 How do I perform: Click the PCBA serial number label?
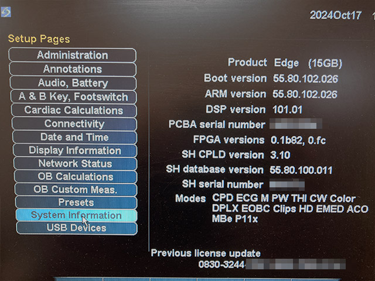[217, 125]
